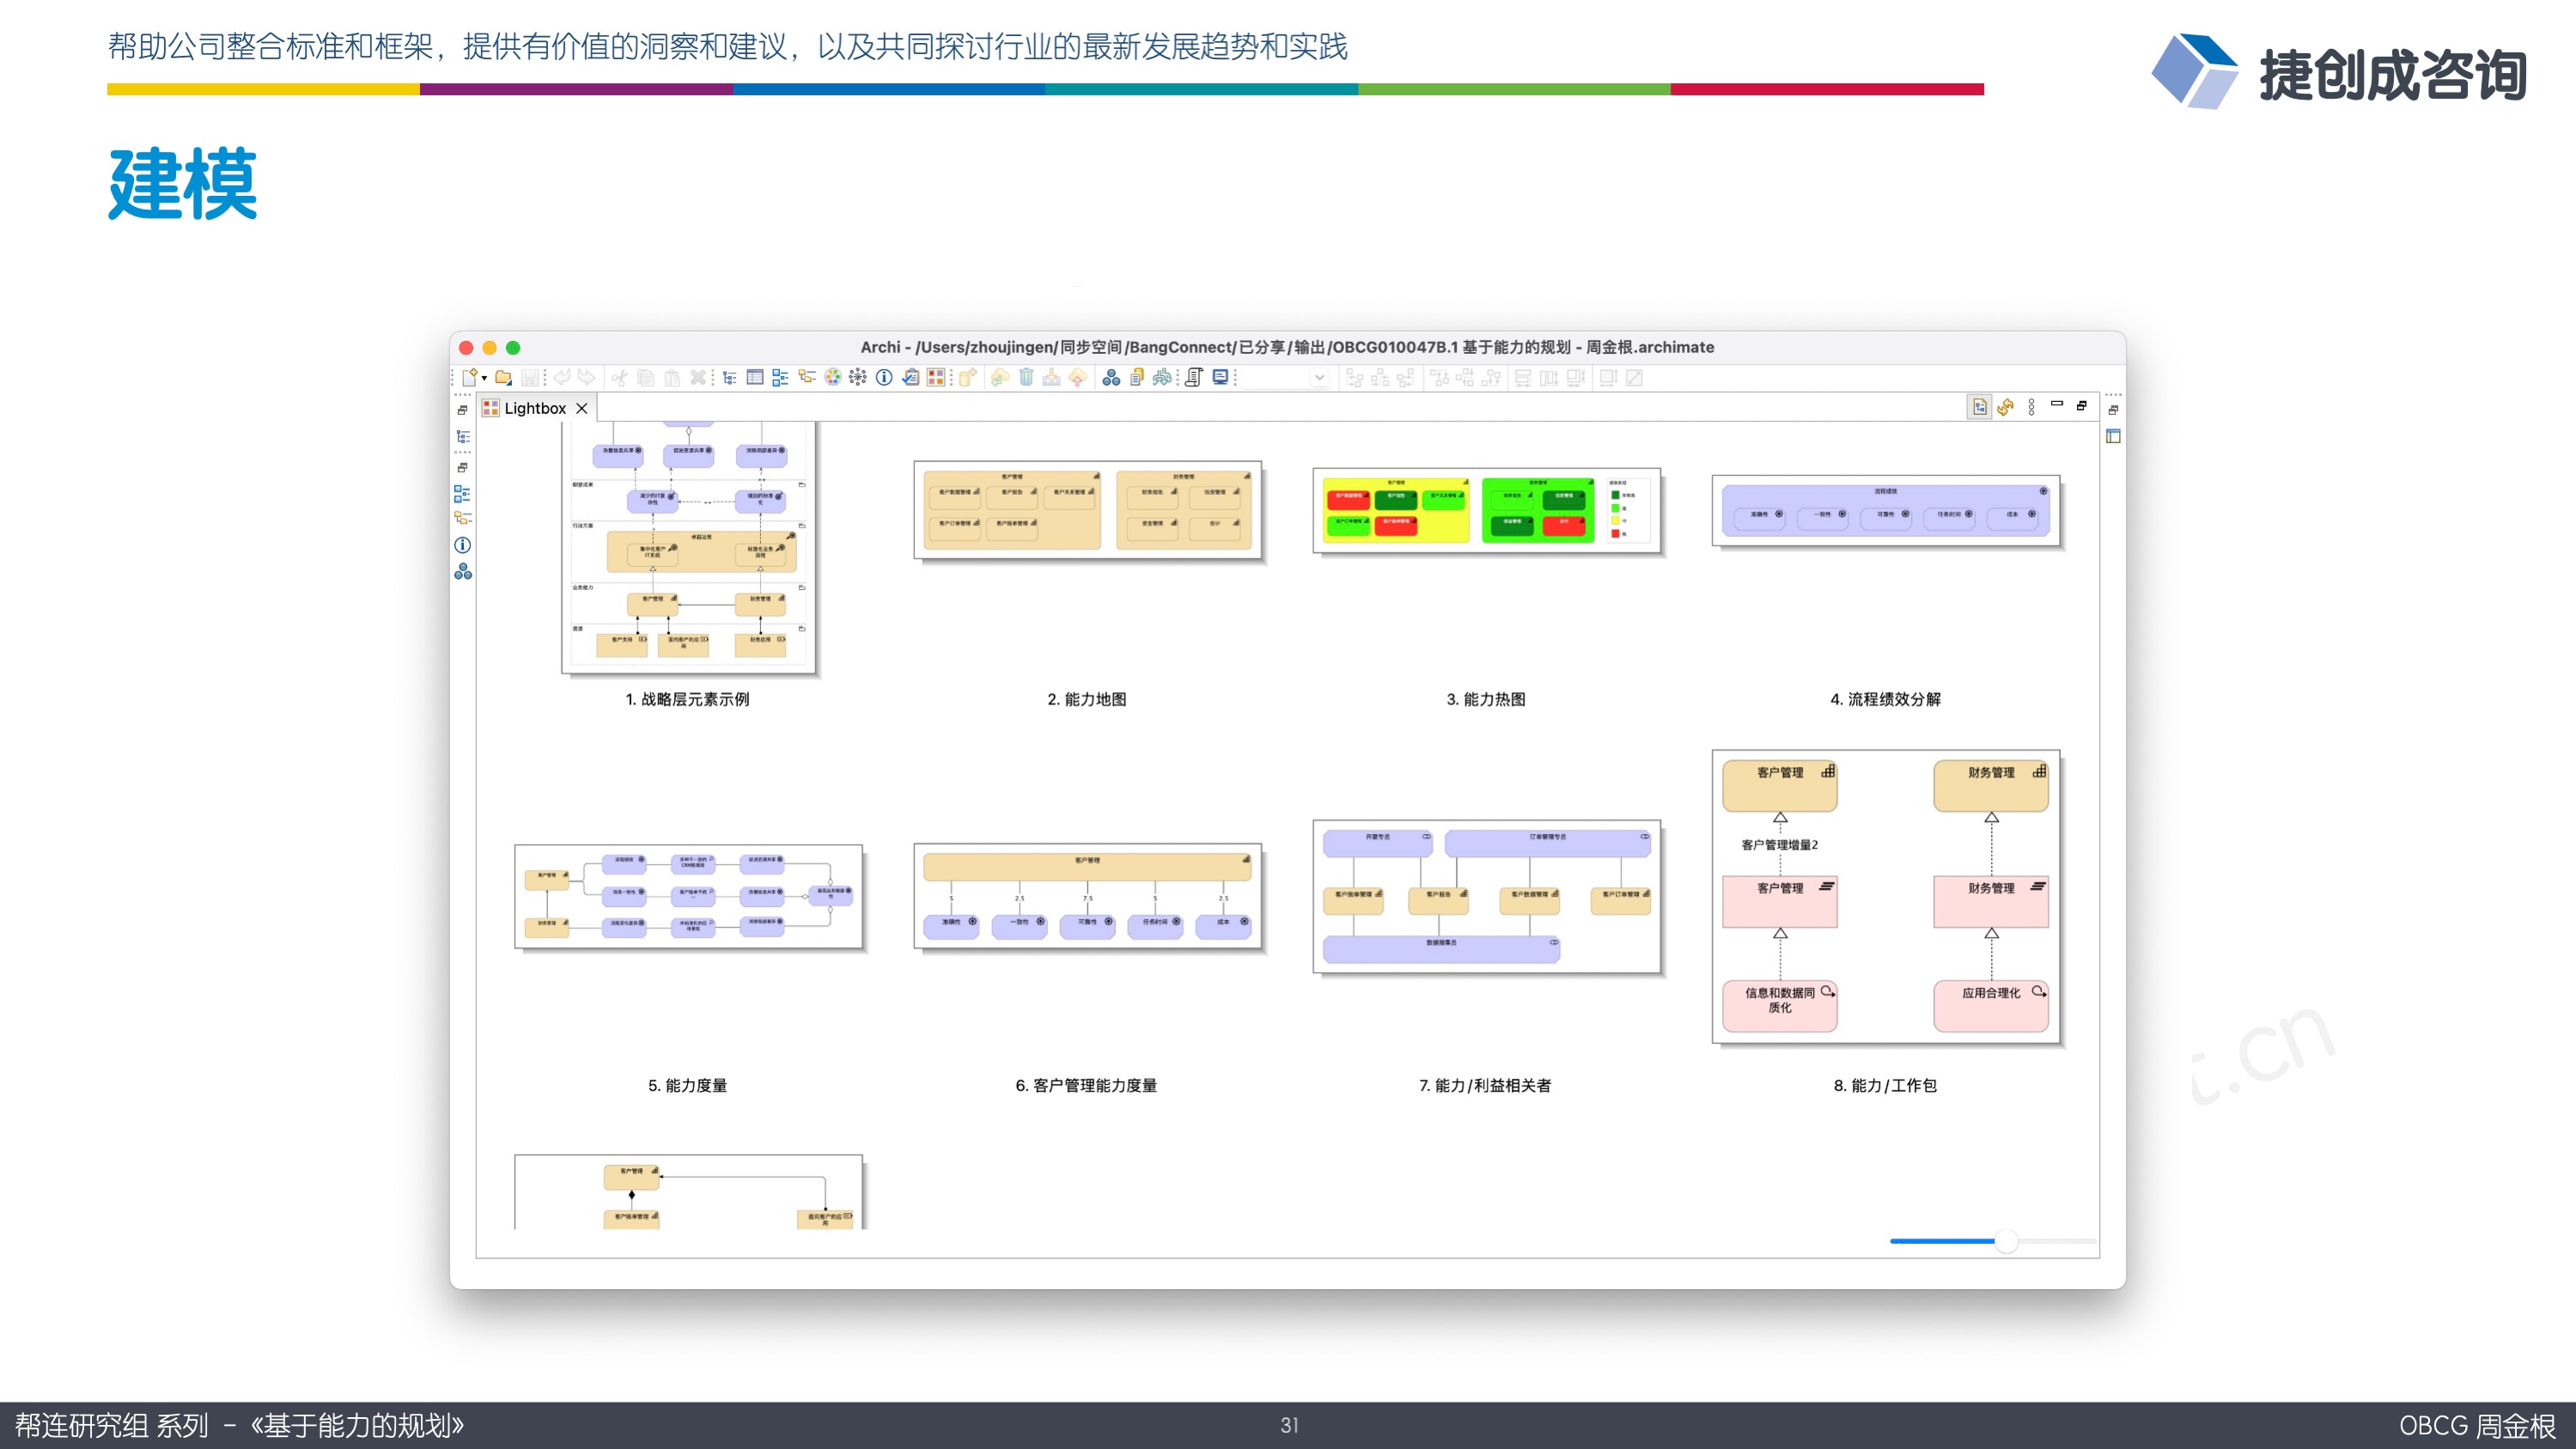Open the 能力/利益相关者 diagram thumbnail
The height and width of the screenshot is (1449, 2576).
1486,896
